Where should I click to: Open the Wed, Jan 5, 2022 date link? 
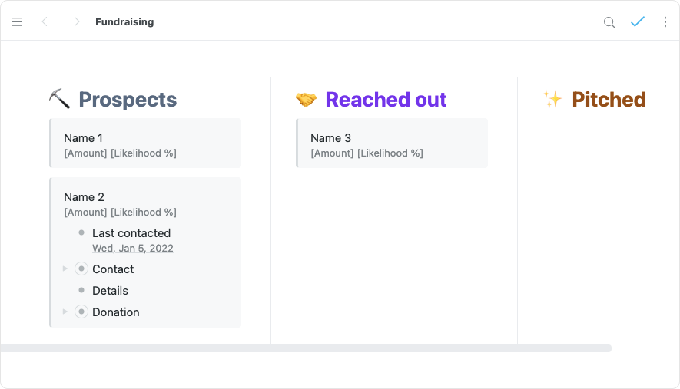pos(133,249)
